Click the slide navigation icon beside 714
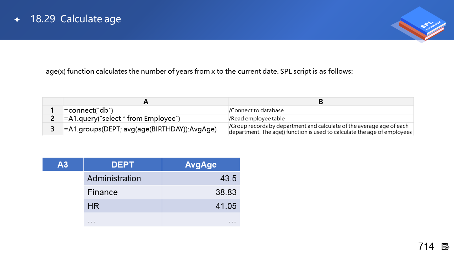Viewport: 454px width, 255px height. pyautogui.click(x=445, y=246)
